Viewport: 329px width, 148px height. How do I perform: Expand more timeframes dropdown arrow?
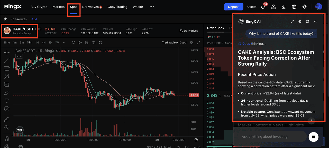tap(64, 43)
